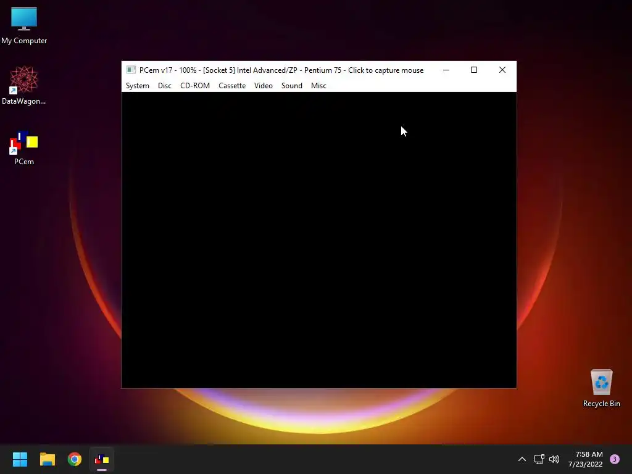Click the PCem taskbar icon
This screenshot has height=474, width=632.
(102, 459)
